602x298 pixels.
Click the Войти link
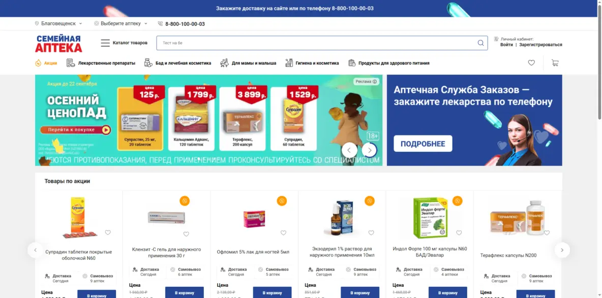point(506,45)
